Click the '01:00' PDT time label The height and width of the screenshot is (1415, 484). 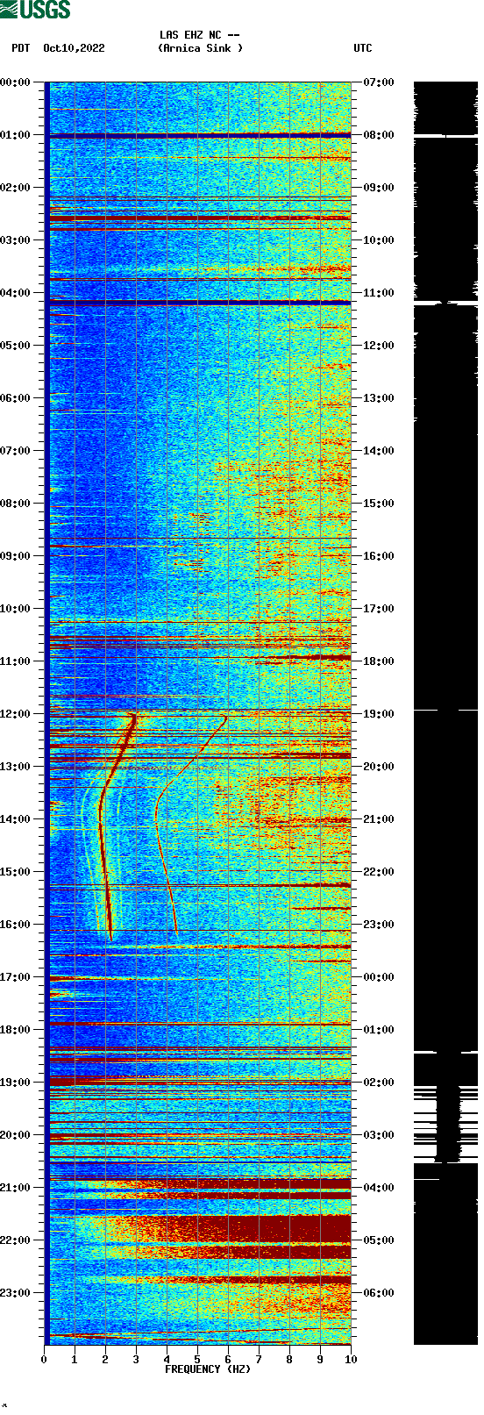15,135
